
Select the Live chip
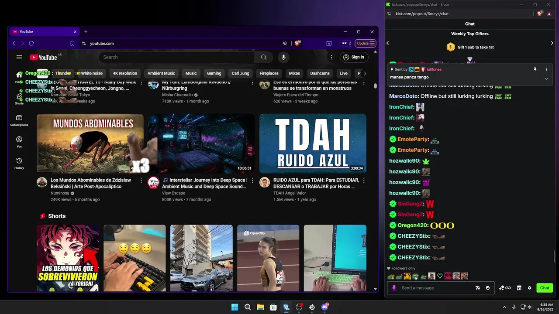tap(344, 73)
